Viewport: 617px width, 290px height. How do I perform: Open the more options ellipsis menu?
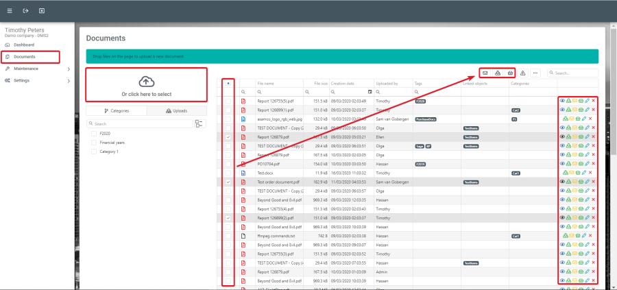535,73
